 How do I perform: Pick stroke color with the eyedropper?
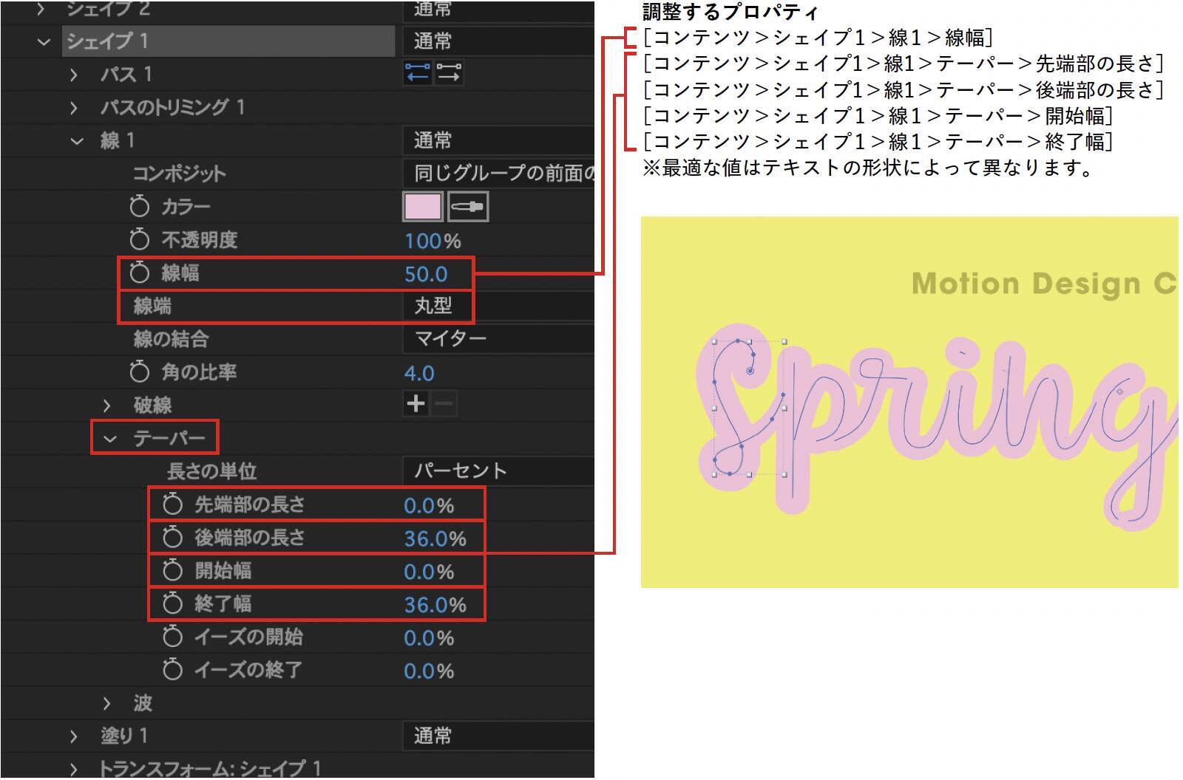468,207
